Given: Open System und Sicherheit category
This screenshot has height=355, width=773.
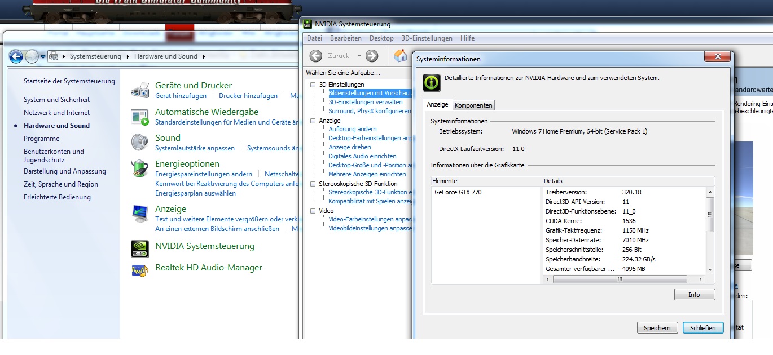Looking at the screenshot, I should 56,100.
